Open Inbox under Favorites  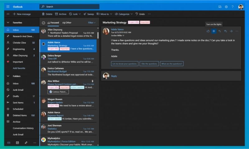[22, 30]
